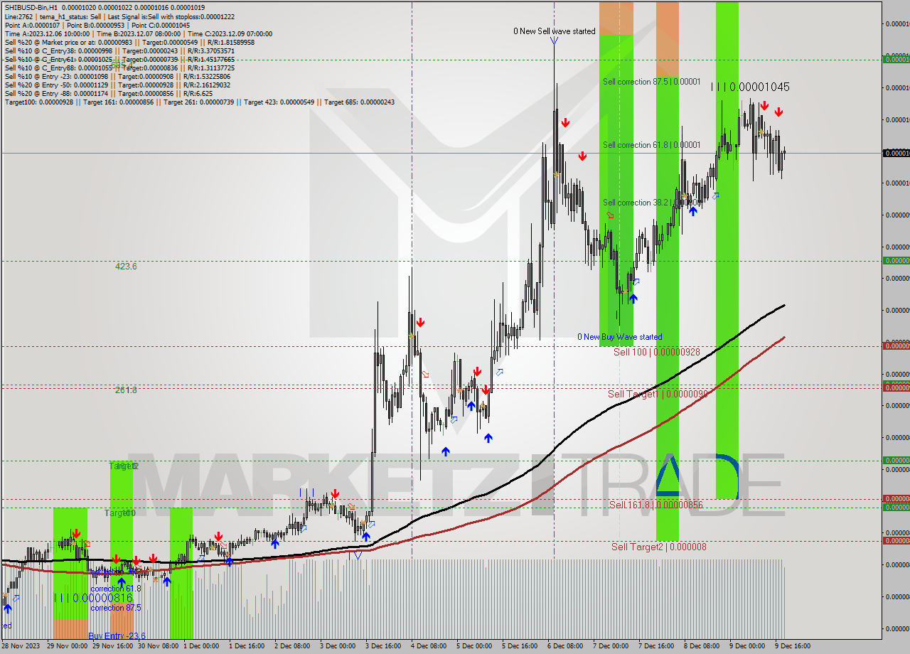Screen dimensions: 910x654
Task: Click '3 Dec 00:00' on the time axis
Action: coord(338,646)
